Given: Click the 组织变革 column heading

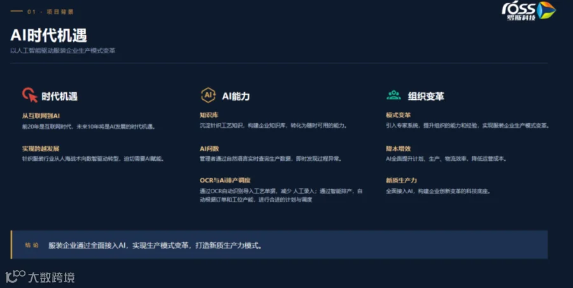Looking at the screenshot, I should (x=426, y=97).
